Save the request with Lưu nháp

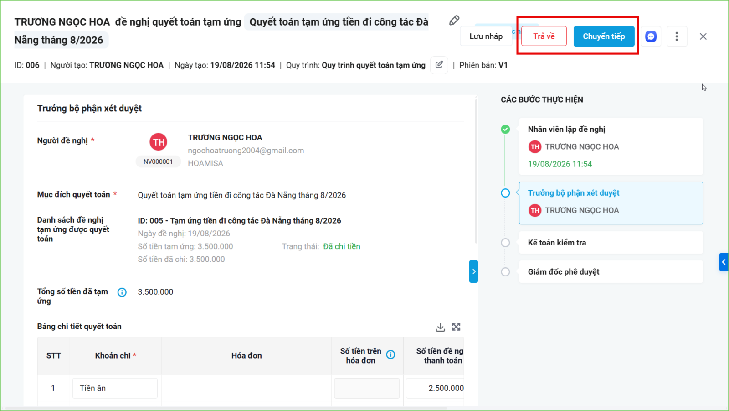[x=486, y=36]
